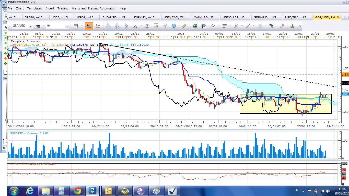Expand the pitchfork tool dropdown arrow
This screenshot has height=196, width=349.
click(x=218, y=26)
